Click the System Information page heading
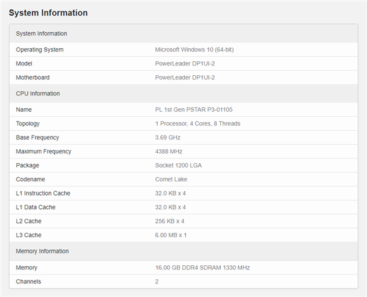Viewport: 367px width, 297px height. coord(48,13)
